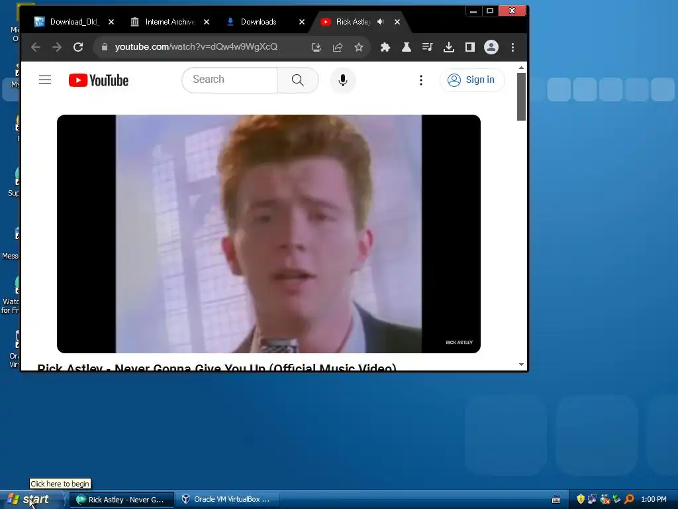Activate Rick Astley taskbar window button
678x509 pixels.
tap(122, 500)
